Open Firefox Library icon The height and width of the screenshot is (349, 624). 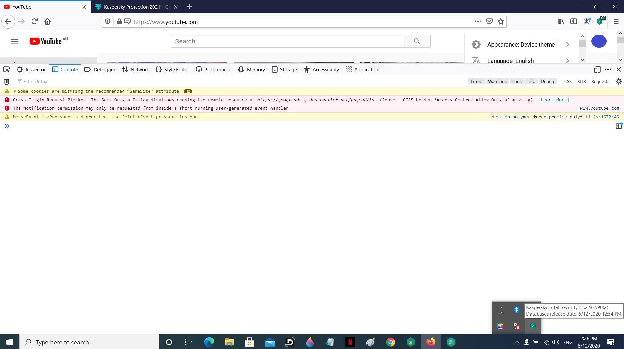pyautogui.click(x=561, y=22)
